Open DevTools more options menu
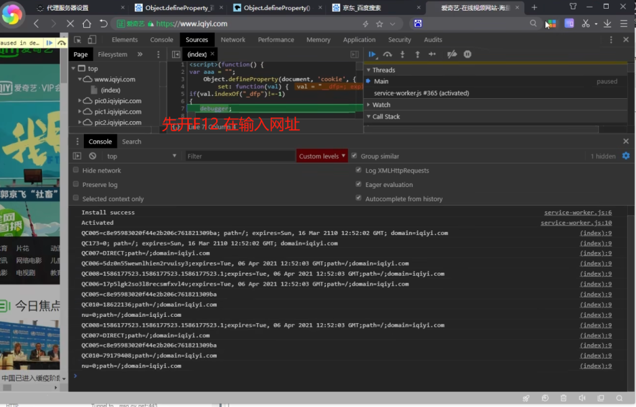This screenshot has width=636, height=407. tap(611, 40)
